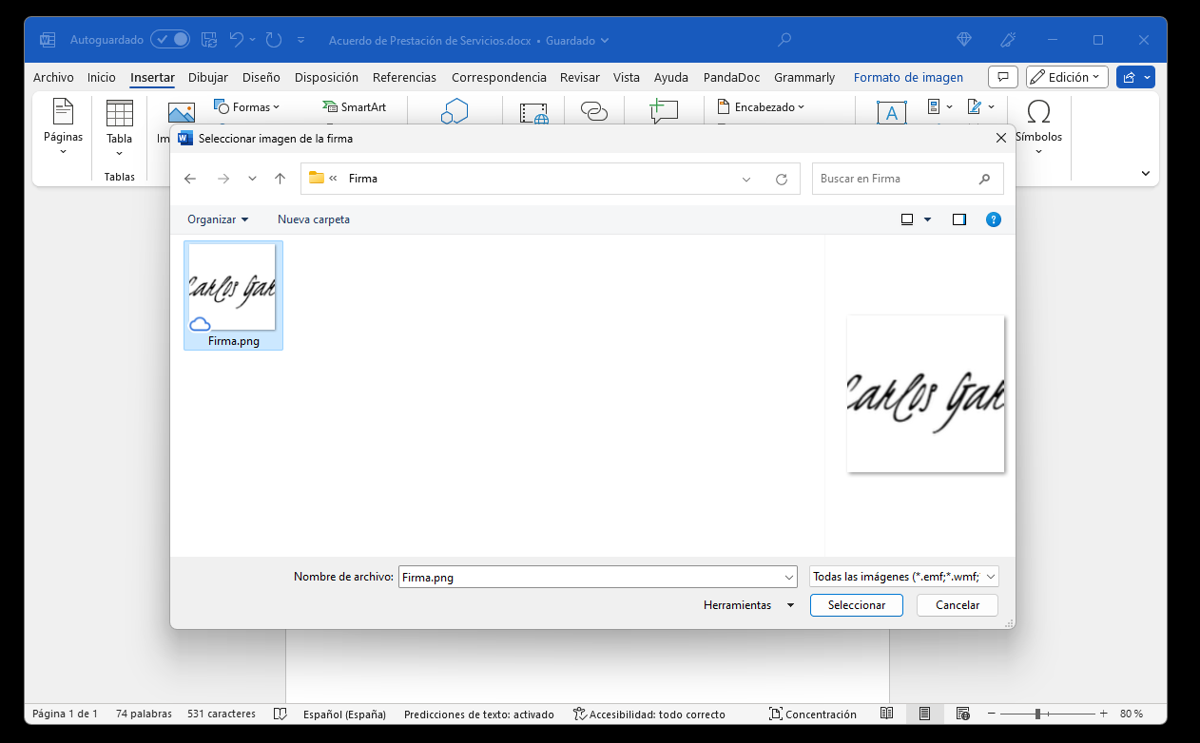Open the Herramientas menu
This screenshot has height=743, width=1200.
point(747,605)
